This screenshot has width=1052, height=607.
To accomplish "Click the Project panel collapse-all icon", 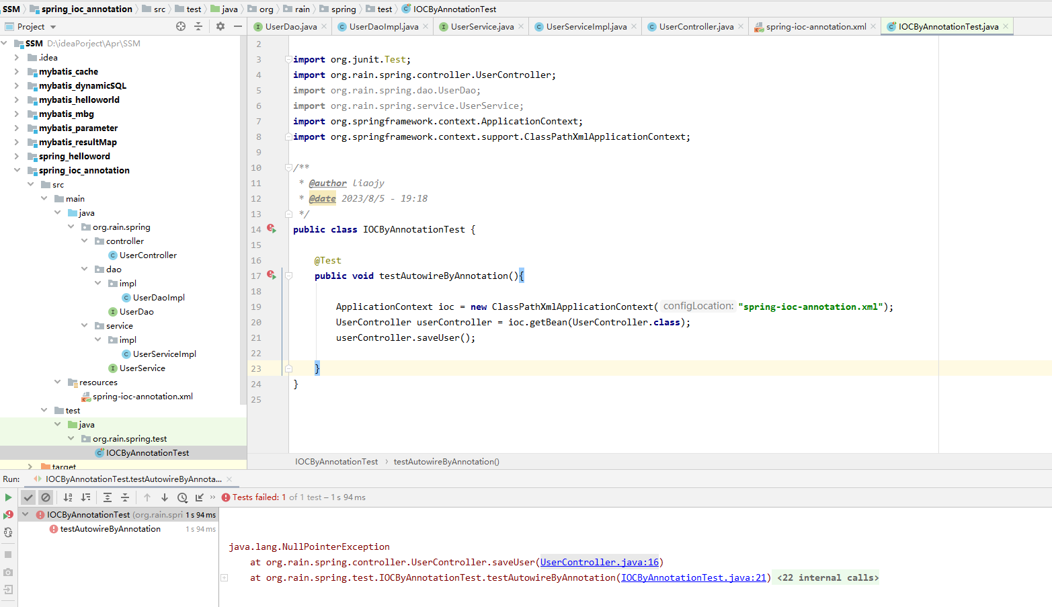I will [x=198, y=26].
